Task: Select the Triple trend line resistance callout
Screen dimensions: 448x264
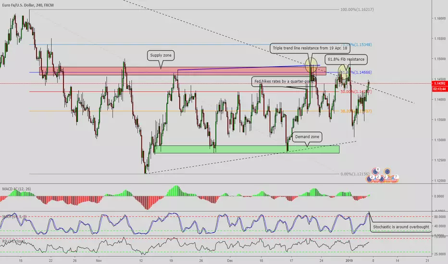Action: (x=310, y=48)
